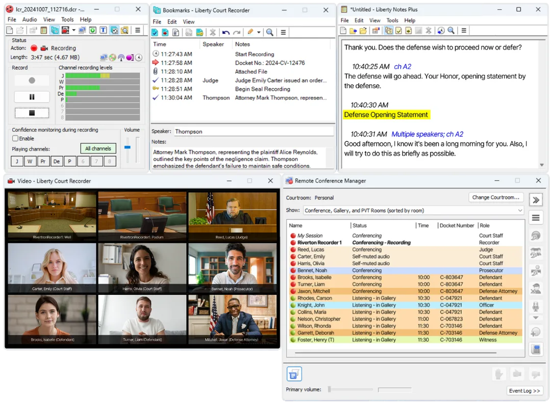The image size is (551, 404).
Task: Click the round Record button
Action: tap(32, 81)
